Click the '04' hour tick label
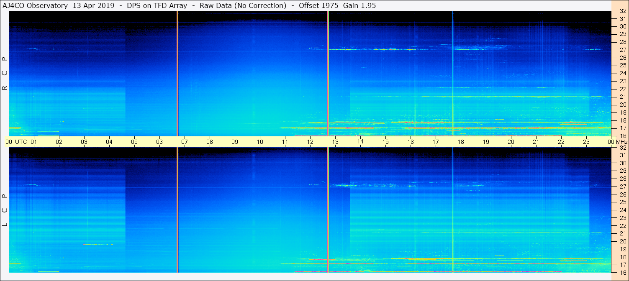Viewport: 629px width, 281px height. tap(109, 142)
